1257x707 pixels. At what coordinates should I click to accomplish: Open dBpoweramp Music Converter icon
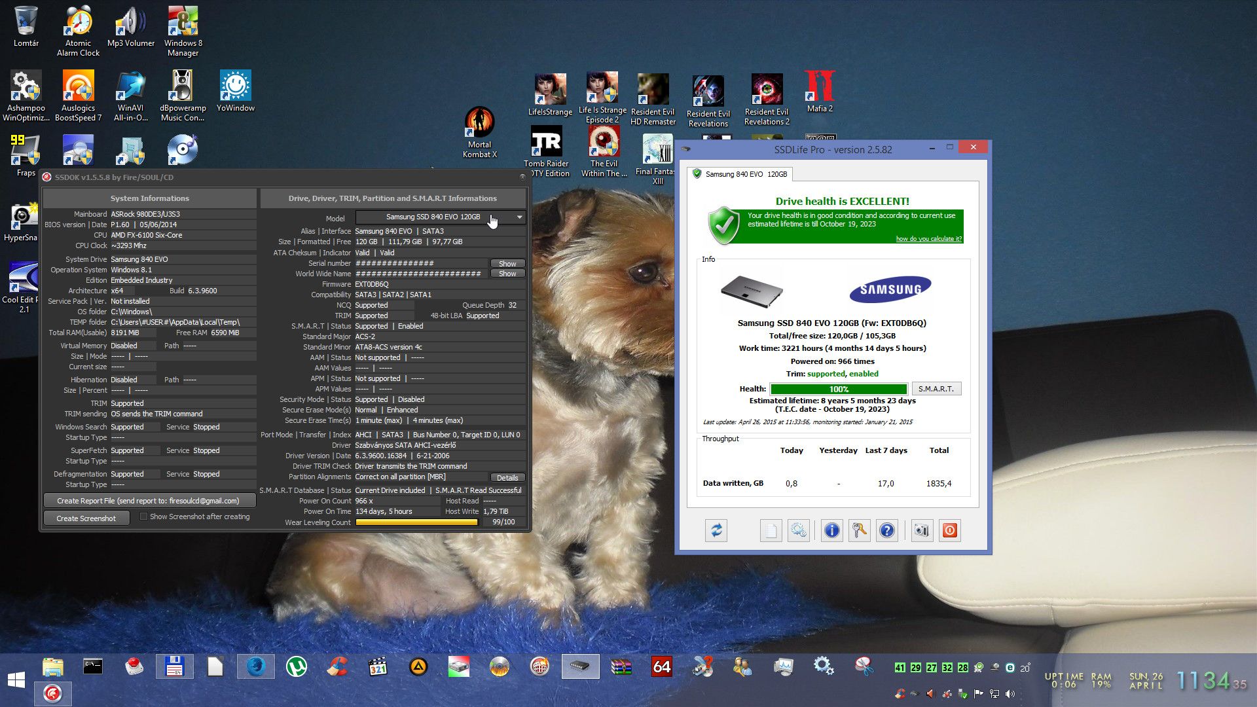click(x=183, y=96)
